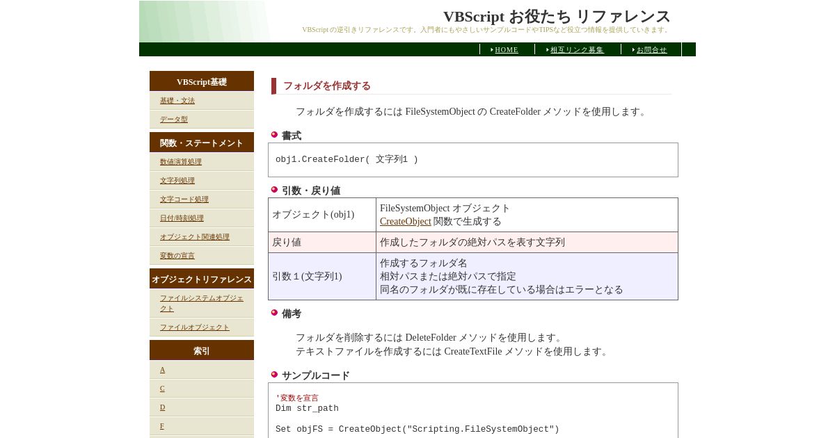Click the 関数・ステートメント sidebar header
Screen dimensions: 835x438
click(x=202, y=143)
